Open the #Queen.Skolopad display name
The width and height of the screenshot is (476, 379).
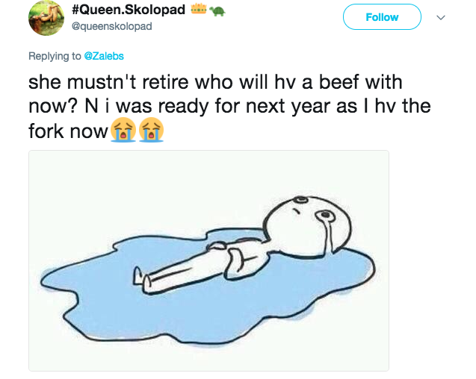129,10
